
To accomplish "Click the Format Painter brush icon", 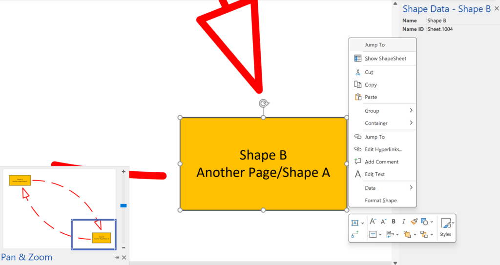I will click(x=414, y=222).
